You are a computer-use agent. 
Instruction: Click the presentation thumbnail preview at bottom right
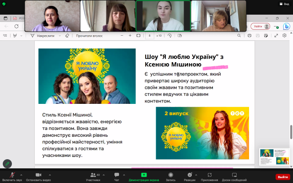pyautogui.click(x=274, y=156)
